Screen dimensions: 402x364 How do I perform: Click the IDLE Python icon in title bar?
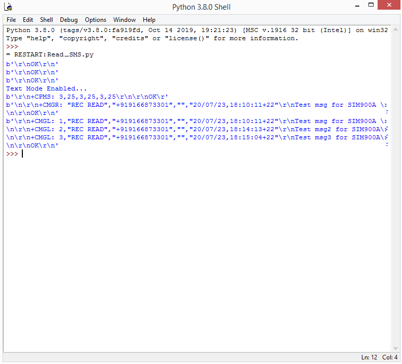pos(8,7)
